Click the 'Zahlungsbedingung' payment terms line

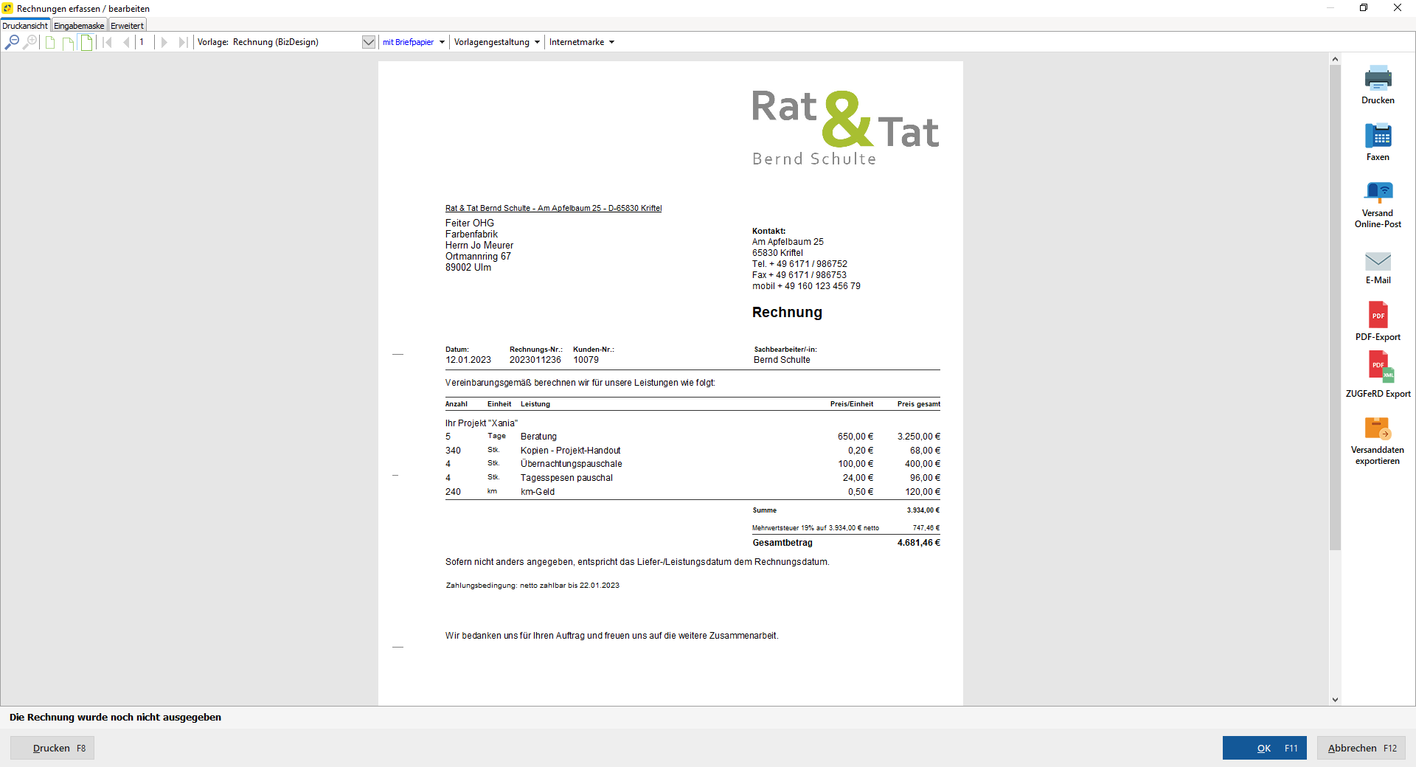(532, 586)
